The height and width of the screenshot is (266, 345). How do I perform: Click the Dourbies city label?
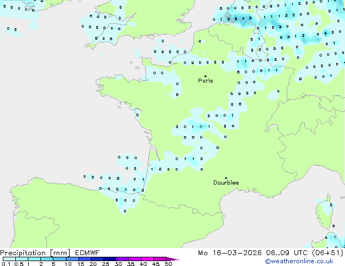226,182
